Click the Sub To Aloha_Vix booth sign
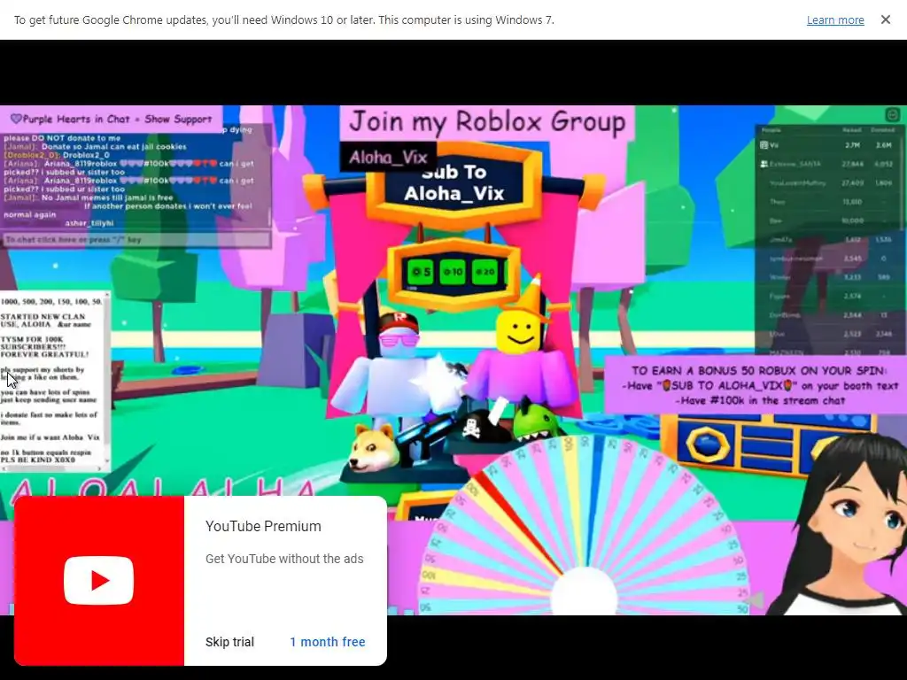This screenshot has width=907, height=680. point(454,182)
